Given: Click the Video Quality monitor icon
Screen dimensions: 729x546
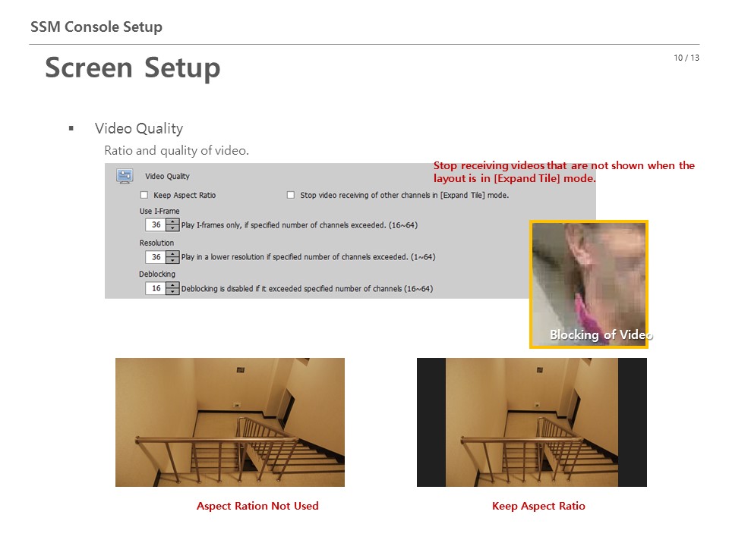Looking at the screenshot, I should coord(125,176).
